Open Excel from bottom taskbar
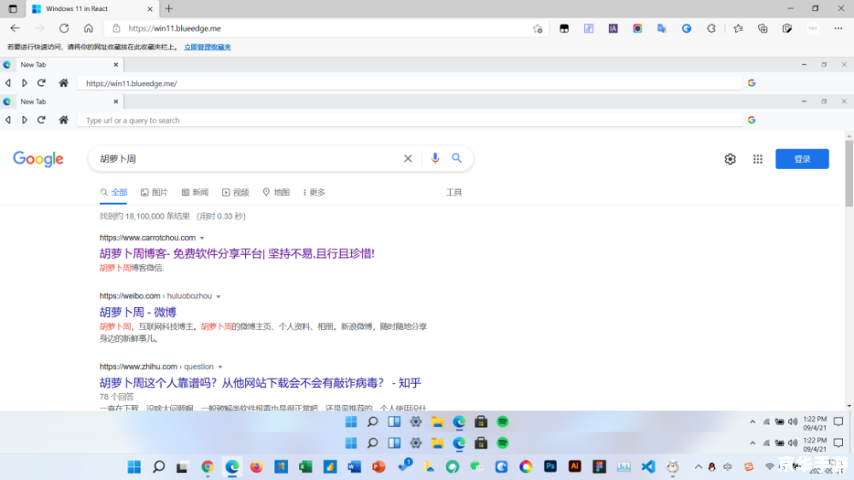 point(305,466)
